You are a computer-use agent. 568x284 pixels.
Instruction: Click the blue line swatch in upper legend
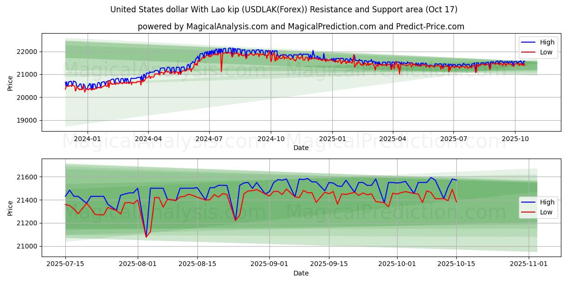pyautogui.click(x=528, y=43)
